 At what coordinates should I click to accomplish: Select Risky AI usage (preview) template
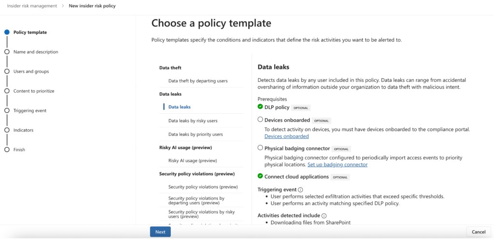(193, 160)
